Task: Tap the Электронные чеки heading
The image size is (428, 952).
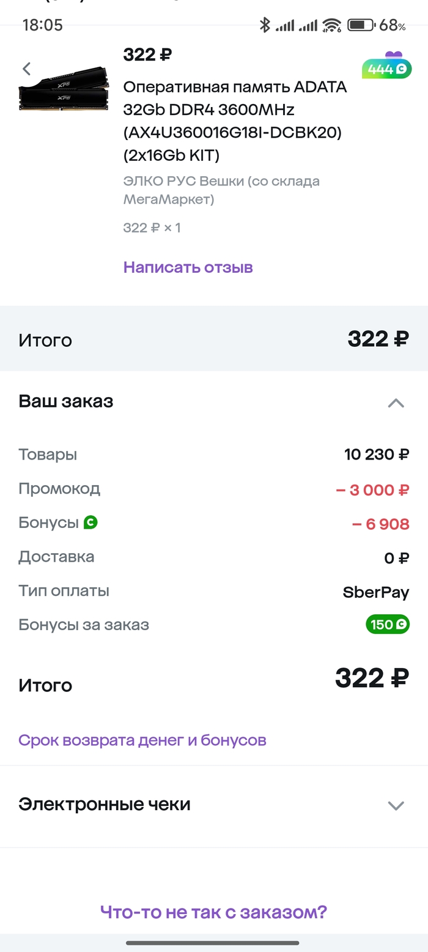Action: point(105,804)
